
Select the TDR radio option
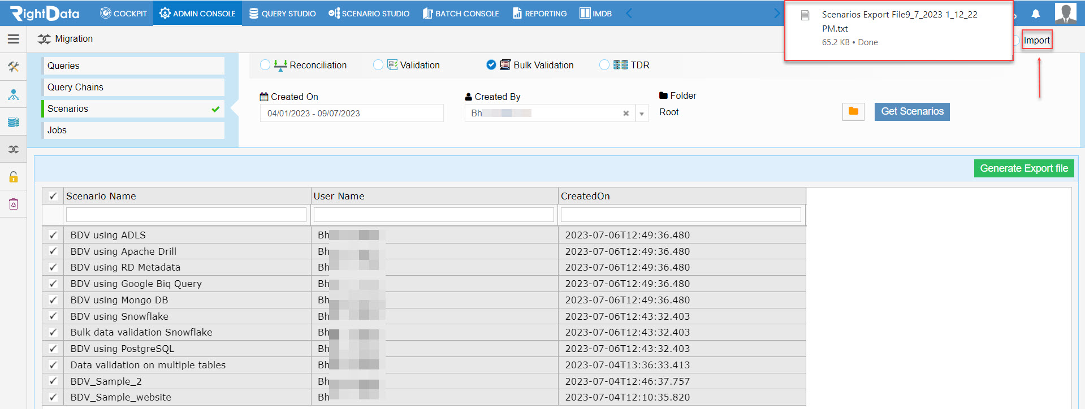604,65
